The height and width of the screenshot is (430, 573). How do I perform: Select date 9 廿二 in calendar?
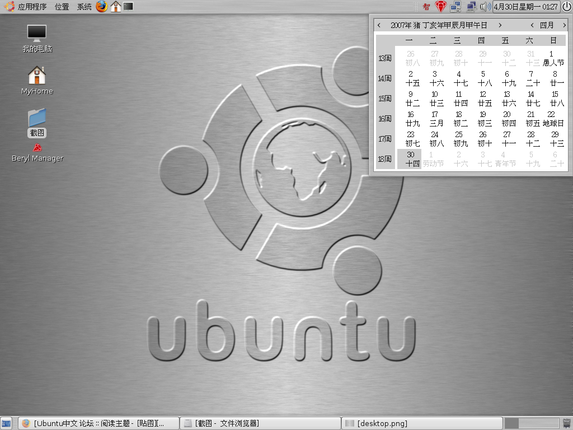(x=412, y=99)
